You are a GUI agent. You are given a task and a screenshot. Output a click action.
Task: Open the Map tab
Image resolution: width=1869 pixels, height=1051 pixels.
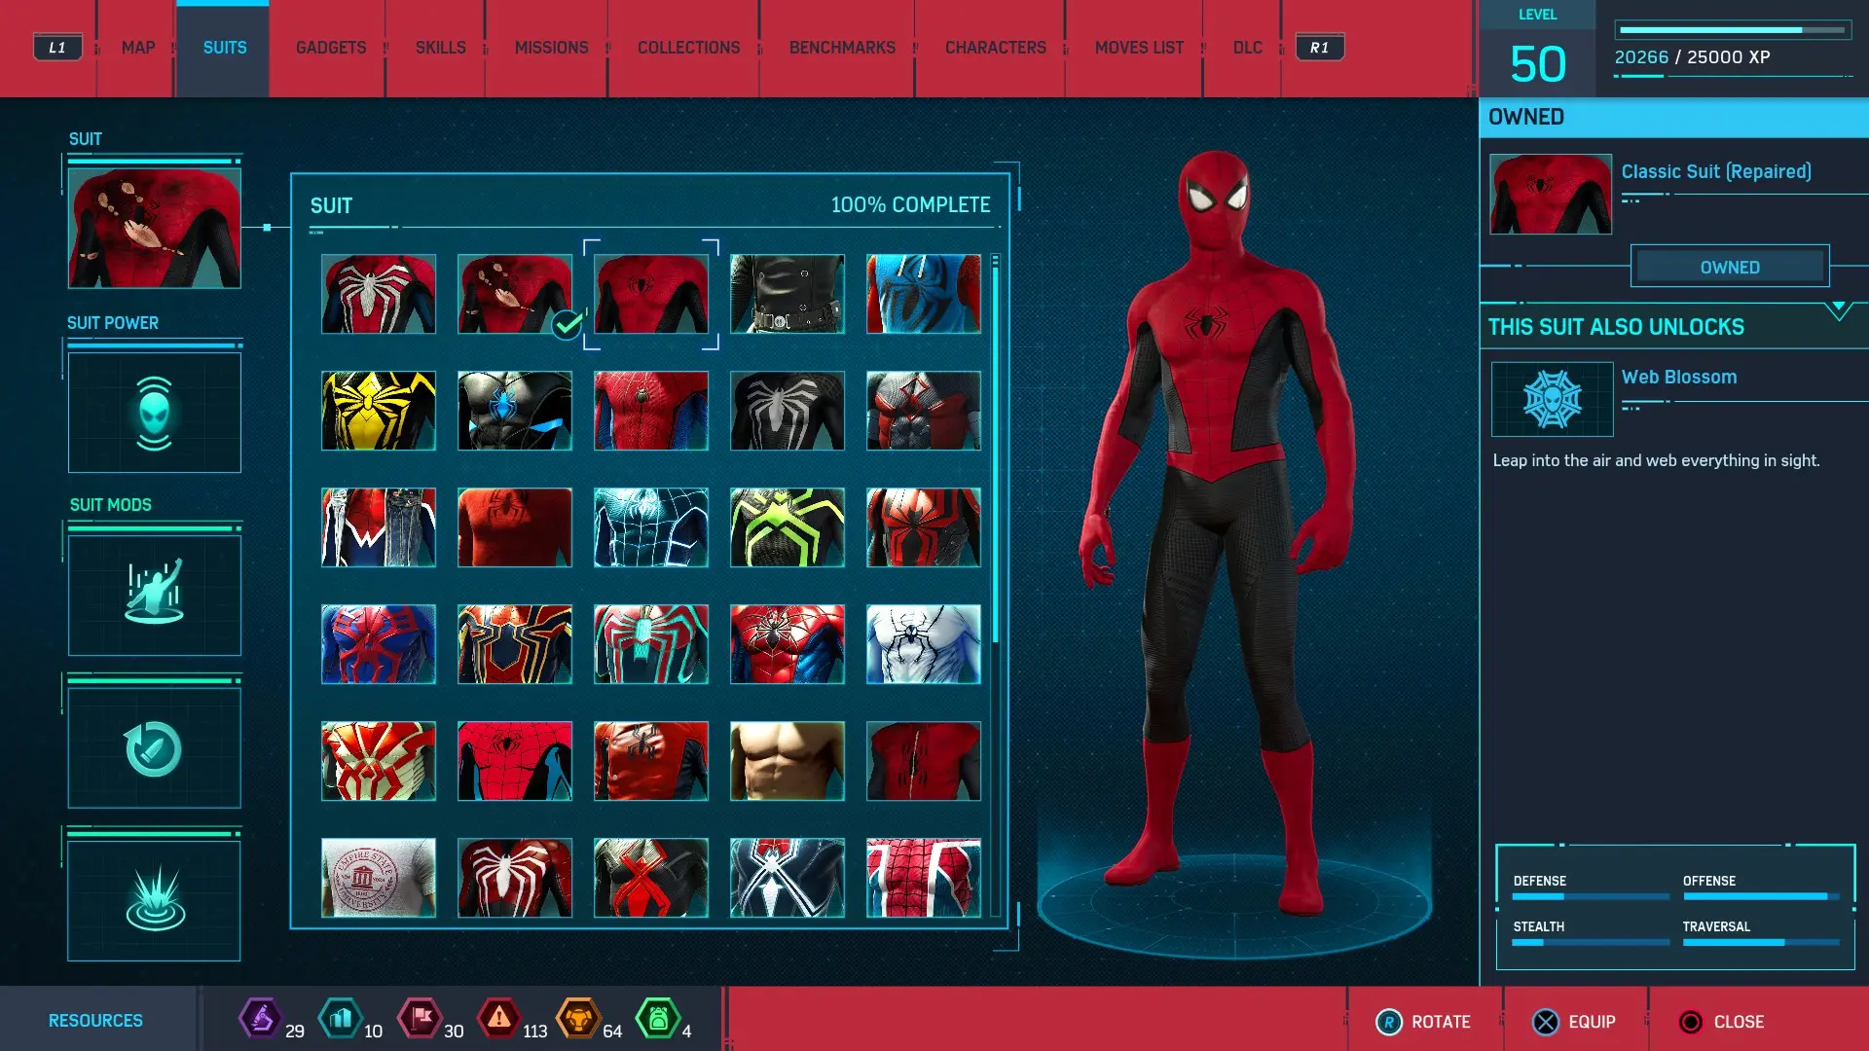point(137,48)
